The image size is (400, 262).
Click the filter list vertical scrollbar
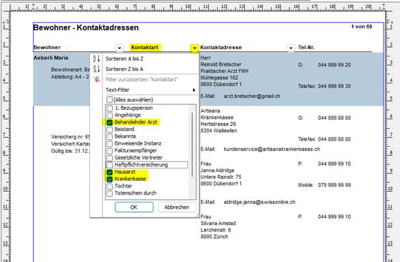point(192,144)
